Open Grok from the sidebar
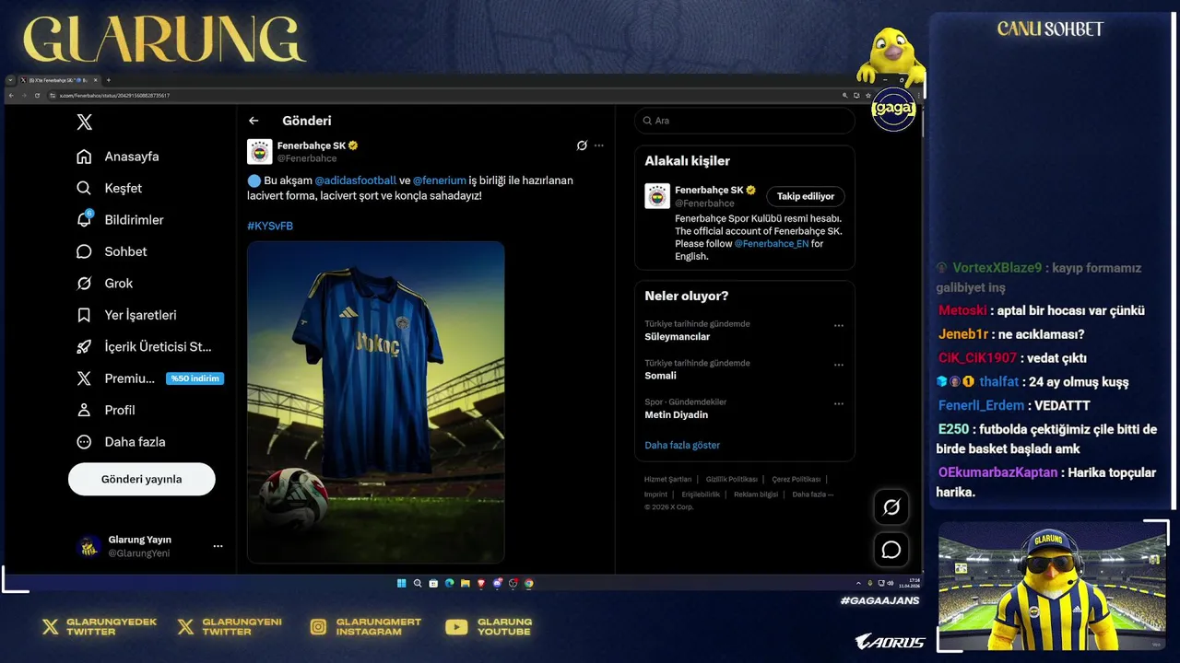Image resolution: width=1180 pixels, height=663 pixels. (x=104, y=283)
